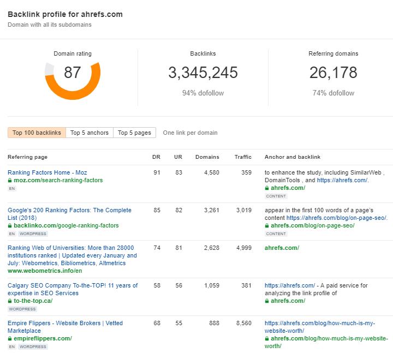This screenshot has height=353, width=393.
Task: Click the DR column header
Action: (x=156, y=157)
